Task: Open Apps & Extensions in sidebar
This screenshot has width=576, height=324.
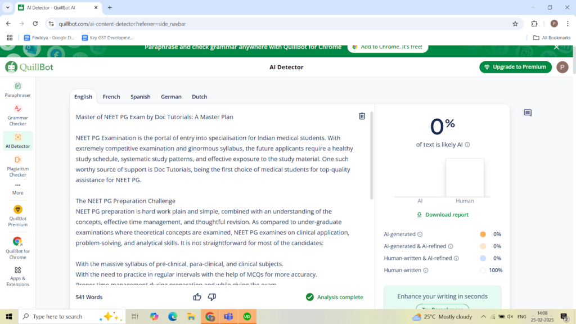Action: (17, 276)
